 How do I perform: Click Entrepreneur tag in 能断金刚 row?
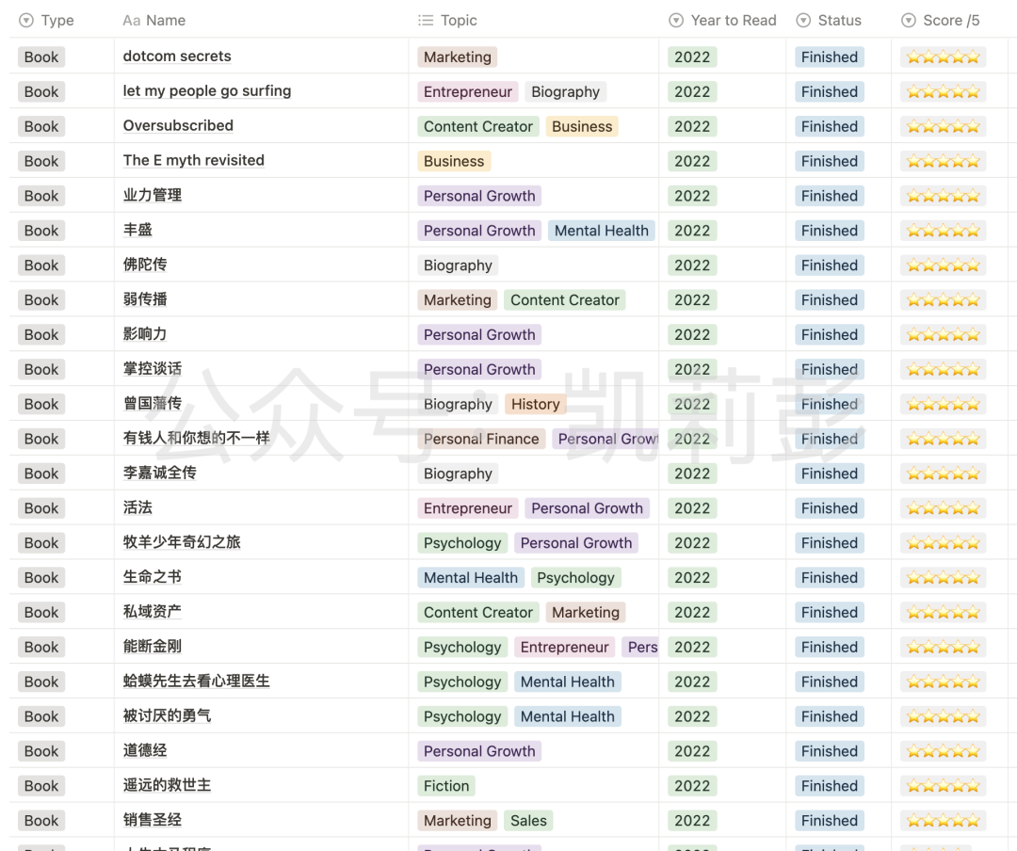[x=564, y=647]
